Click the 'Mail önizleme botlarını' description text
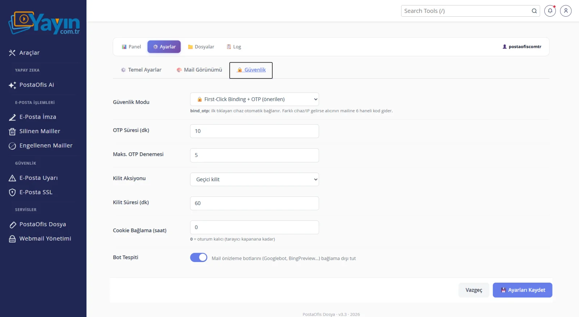579x317 pixels. (x=284, y=258)
